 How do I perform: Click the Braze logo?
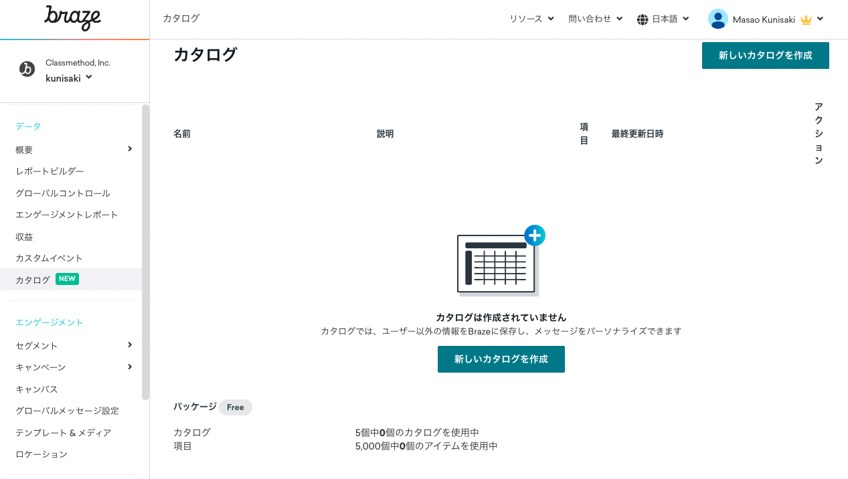pyautogui.click(x=73, y=18)
